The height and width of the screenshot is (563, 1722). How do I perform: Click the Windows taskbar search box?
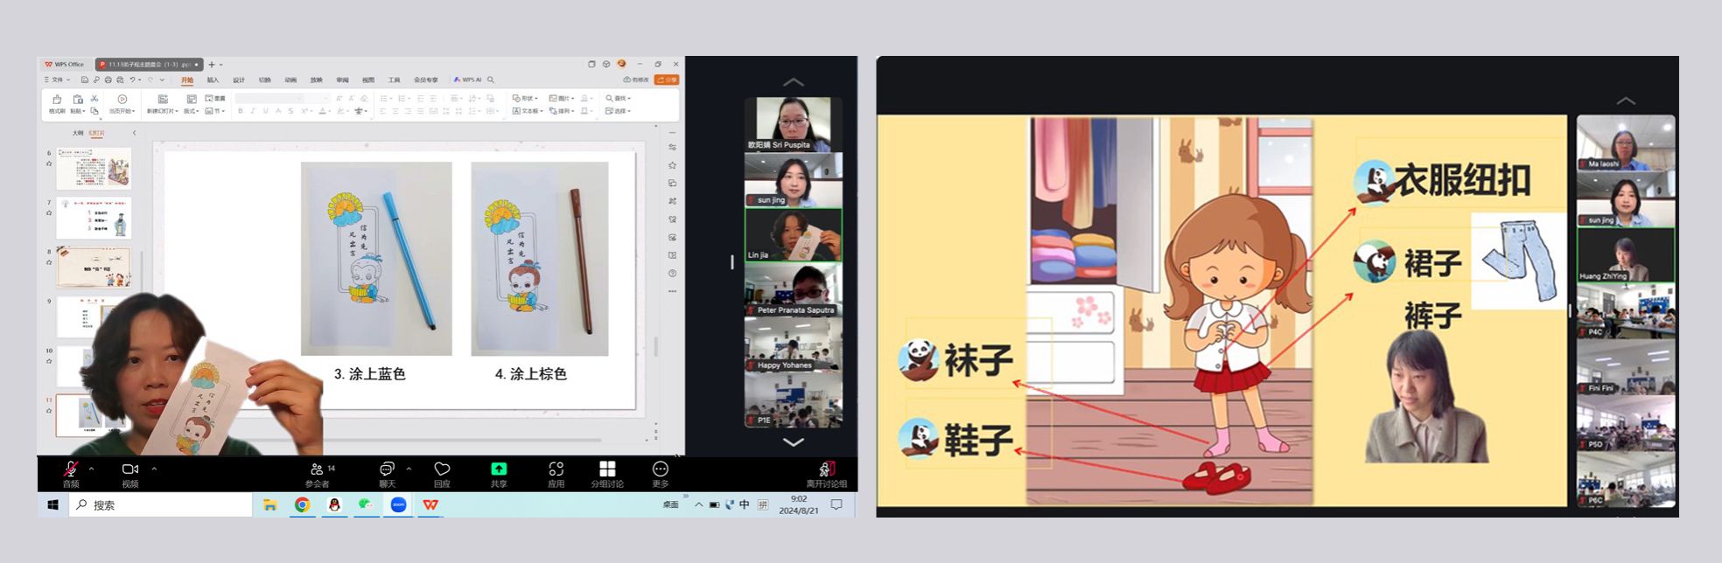pyautogui.click(x=162, y=504)
